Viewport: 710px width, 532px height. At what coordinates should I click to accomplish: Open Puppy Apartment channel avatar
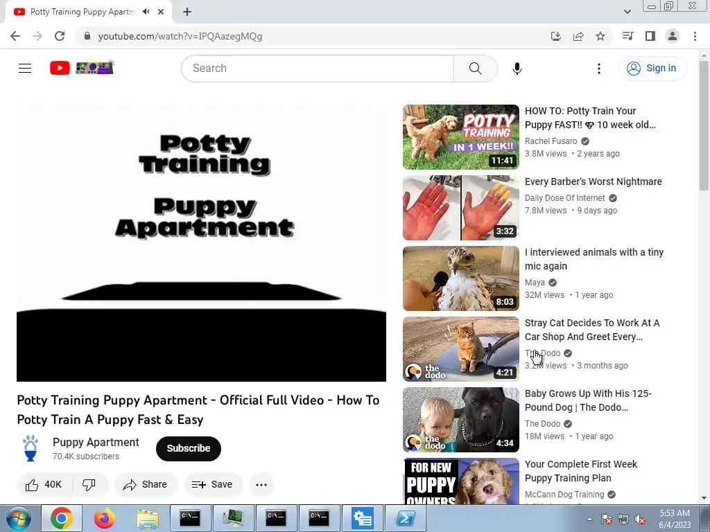pyautogui.click(x=31, y=448)
